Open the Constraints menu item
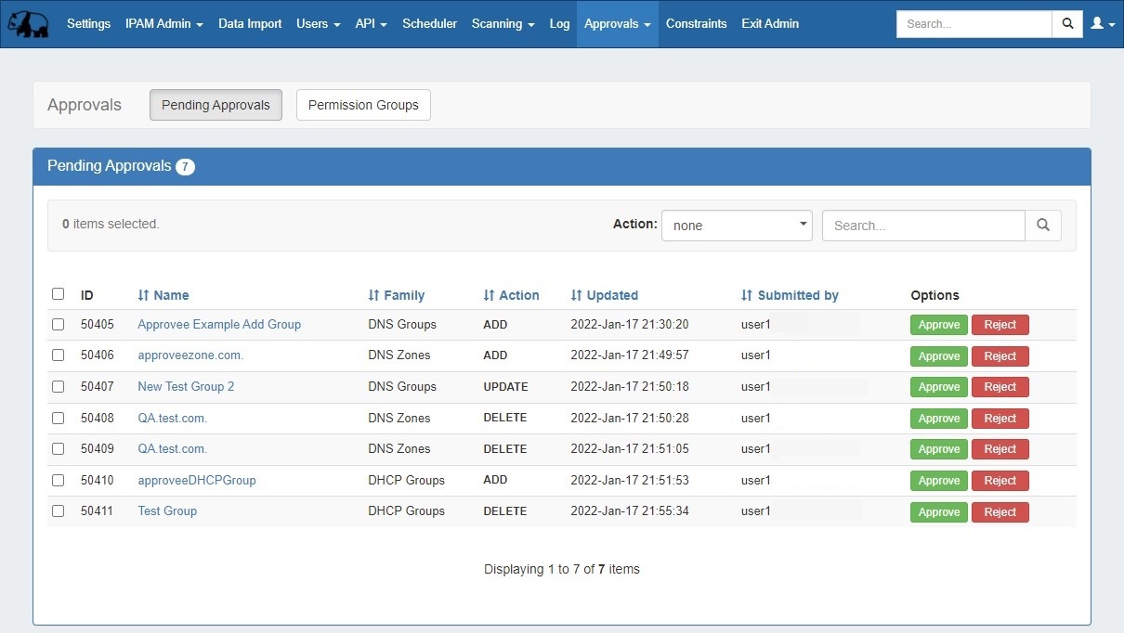The width and height of the screenshot is (1124, 633). 696,24
